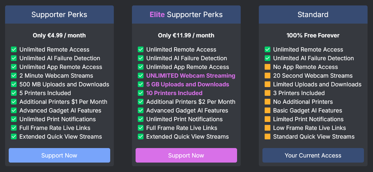Image resolution: width=373 pixels, height=172 pixels.
Task: Select the Elite Supporter Perks header
Action: point(186,15)
